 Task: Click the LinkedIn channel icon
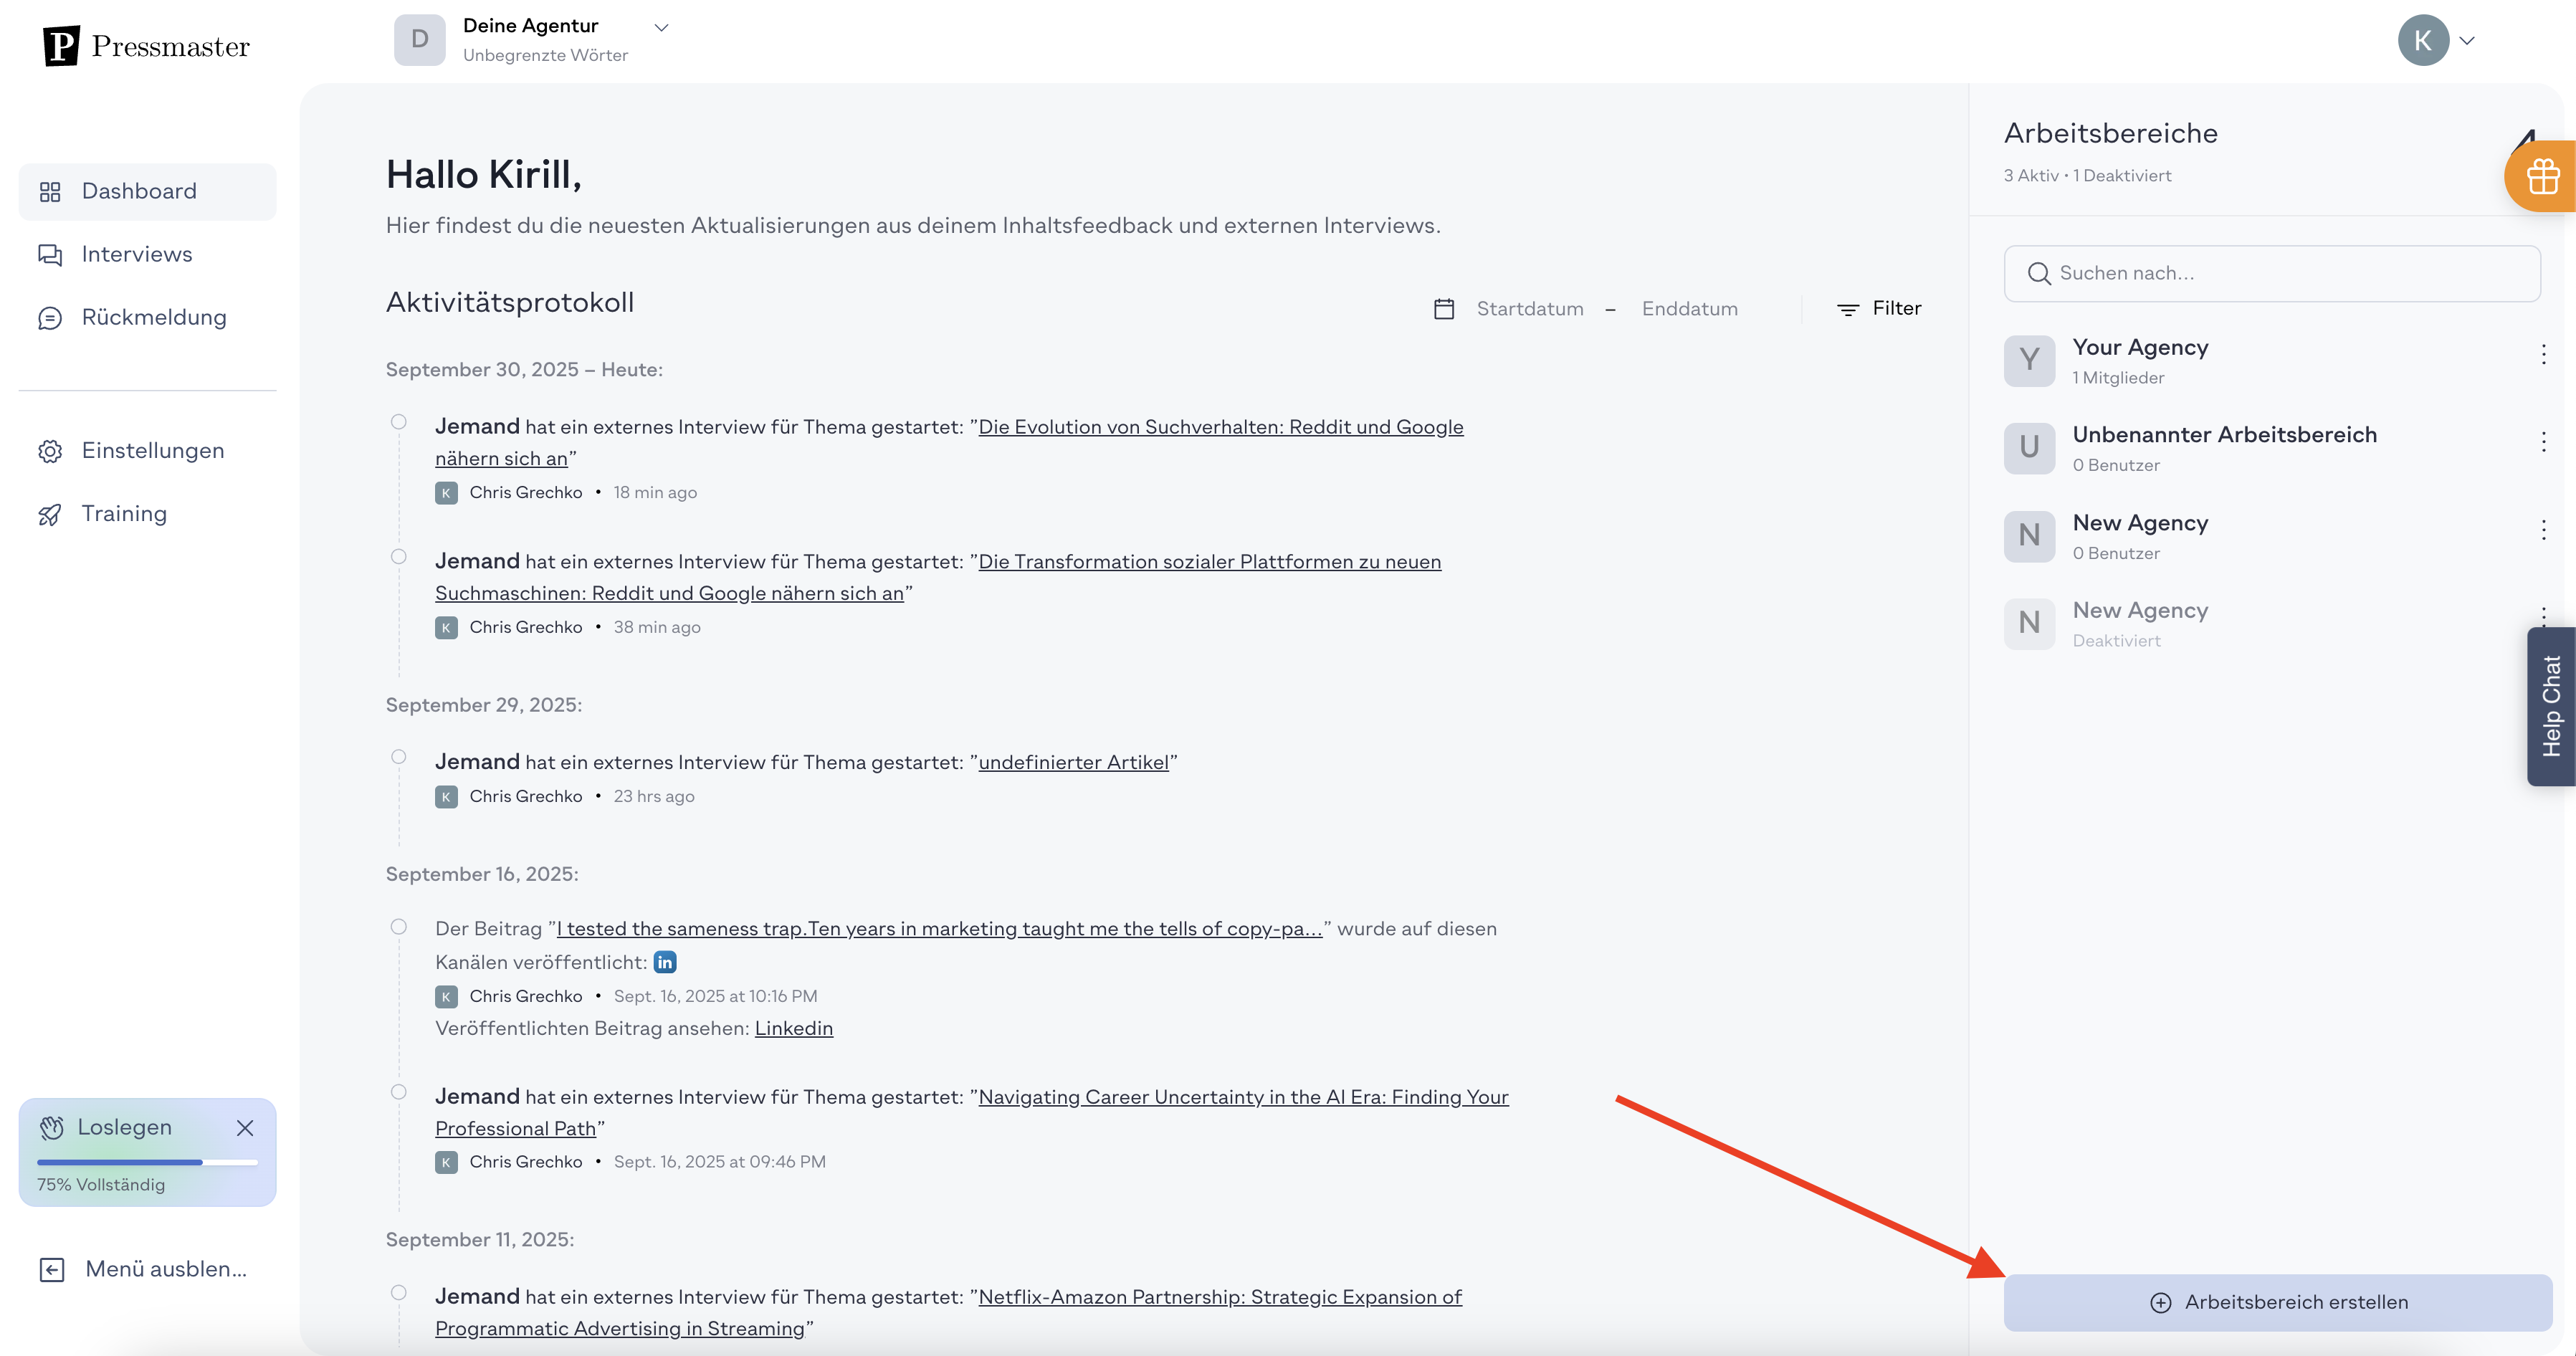(665, 962)
